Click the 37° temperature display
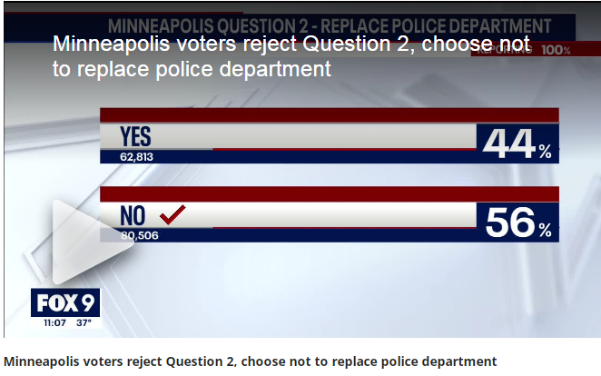Screen dimensions: 601x376 [x=84, y=322]
